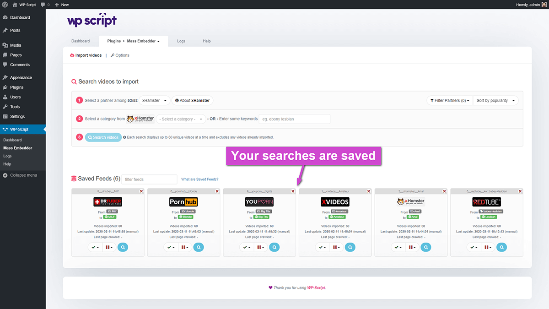The width and height of the screenshot is (549, 309).
Task: Expand the Select a category dropdown
Action: coord(182,119)
